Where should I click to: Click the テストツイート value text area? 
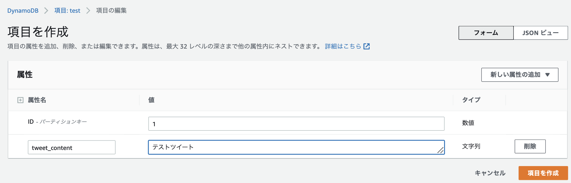296,147
